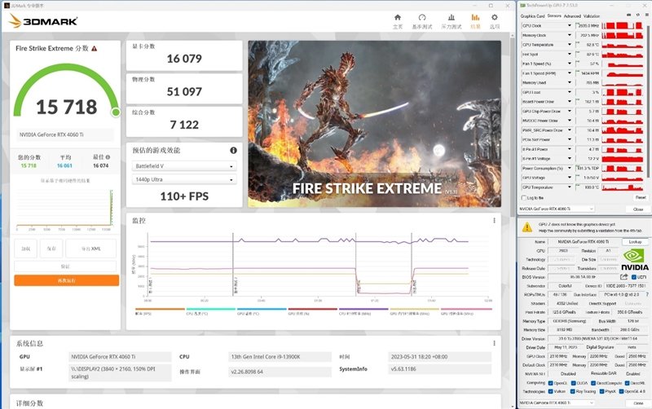This screenshot has width=652, height=409.
Task: Open the Stress test bar-chart icon
Action: coord(452,17)
